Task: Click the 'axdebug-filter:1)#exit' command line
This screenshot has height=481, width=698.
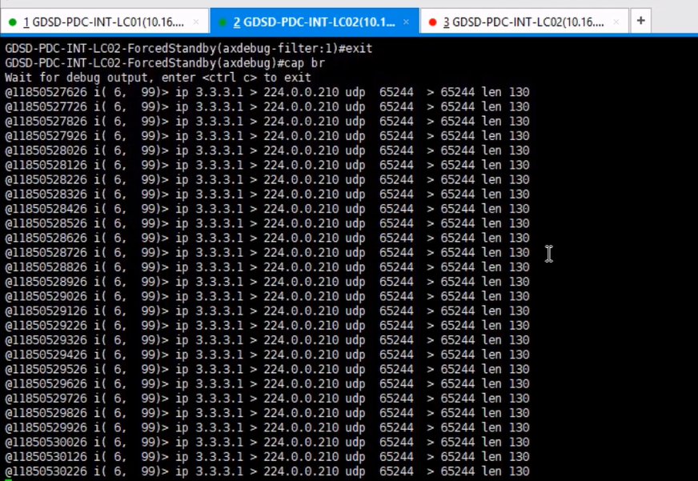Action: click(x=189, y=49)
